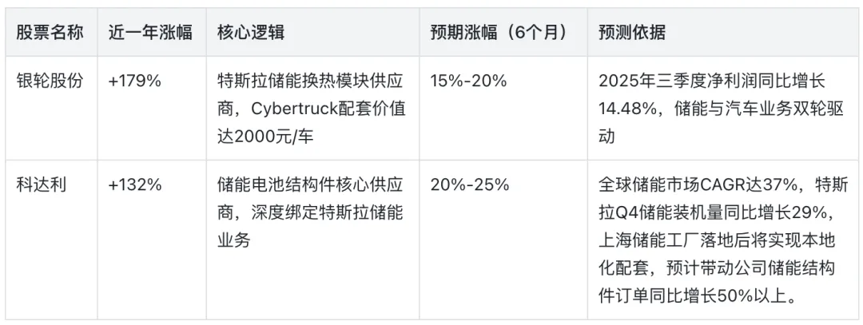
Task: Click the 股票名称 column header
Action: tap(50, 33)
